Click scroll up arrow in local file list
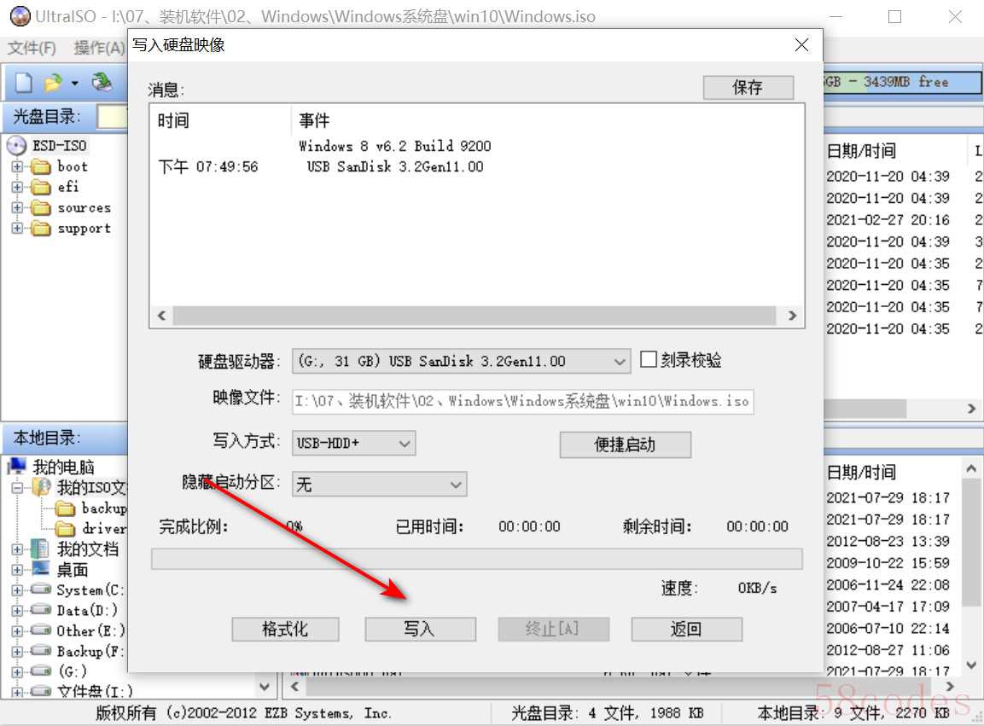Screen dimensions: 984x726 (x=971, y=468)
